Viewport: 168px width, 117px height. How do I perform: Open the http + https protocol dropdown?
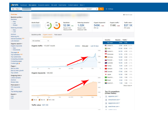click(x=16, y=9)
